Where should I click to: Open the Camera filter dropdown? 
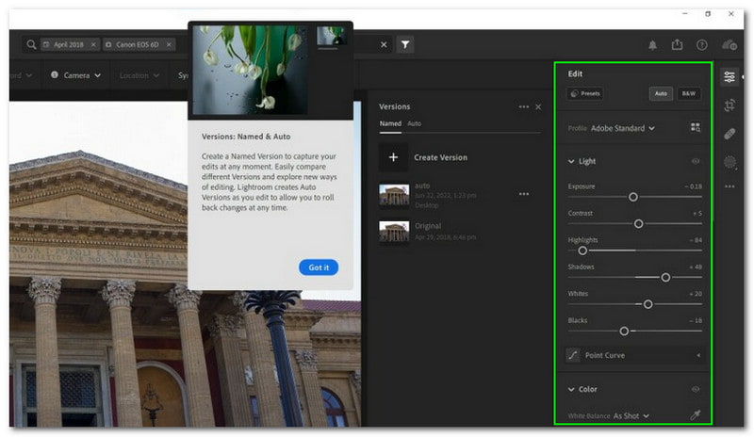tap(76, 75)
